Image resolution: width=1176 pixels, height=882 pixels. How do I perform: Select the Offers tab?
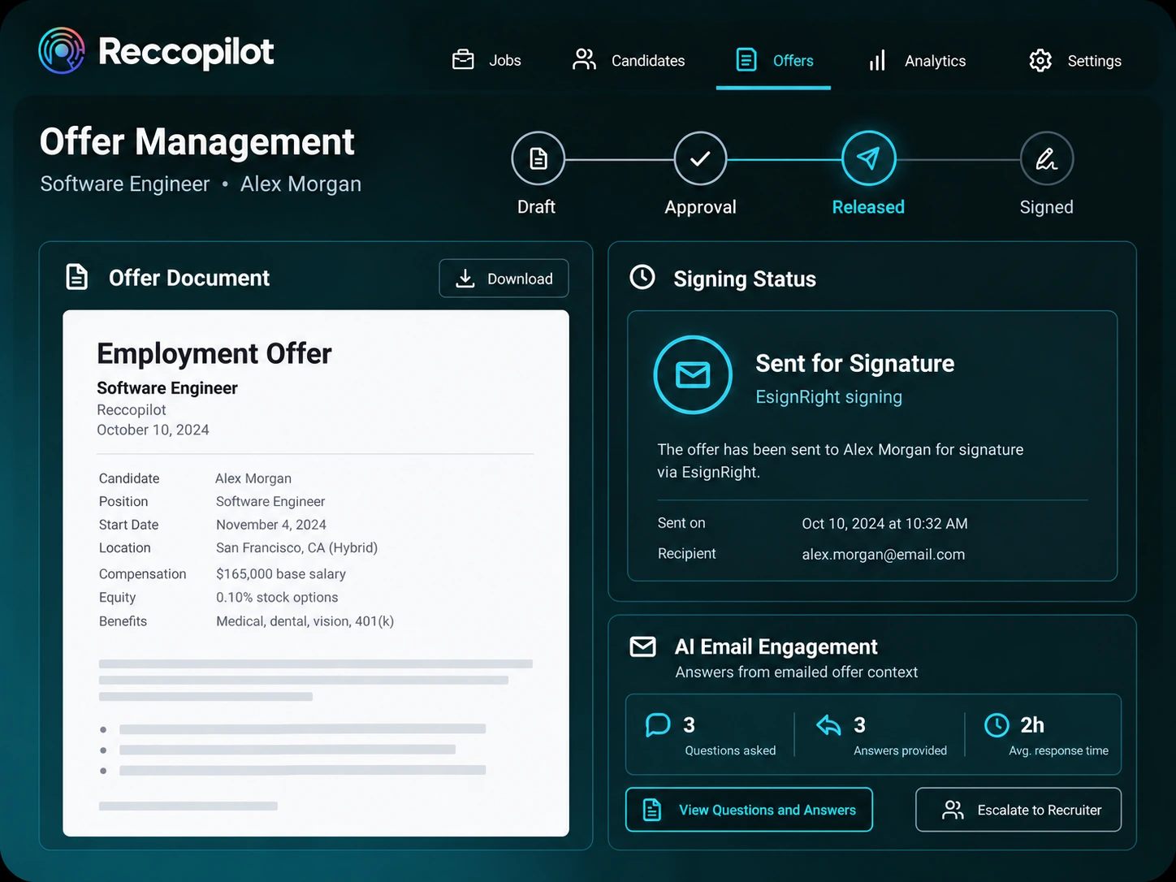point(774,60)
